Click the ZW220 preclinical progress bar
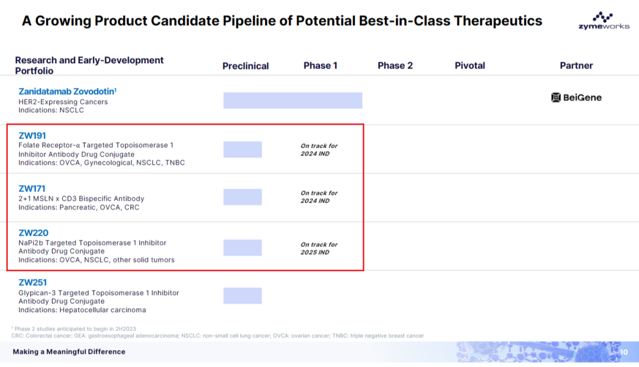The width and height of the screenshot is (639, 367). (x=243, y=248)
